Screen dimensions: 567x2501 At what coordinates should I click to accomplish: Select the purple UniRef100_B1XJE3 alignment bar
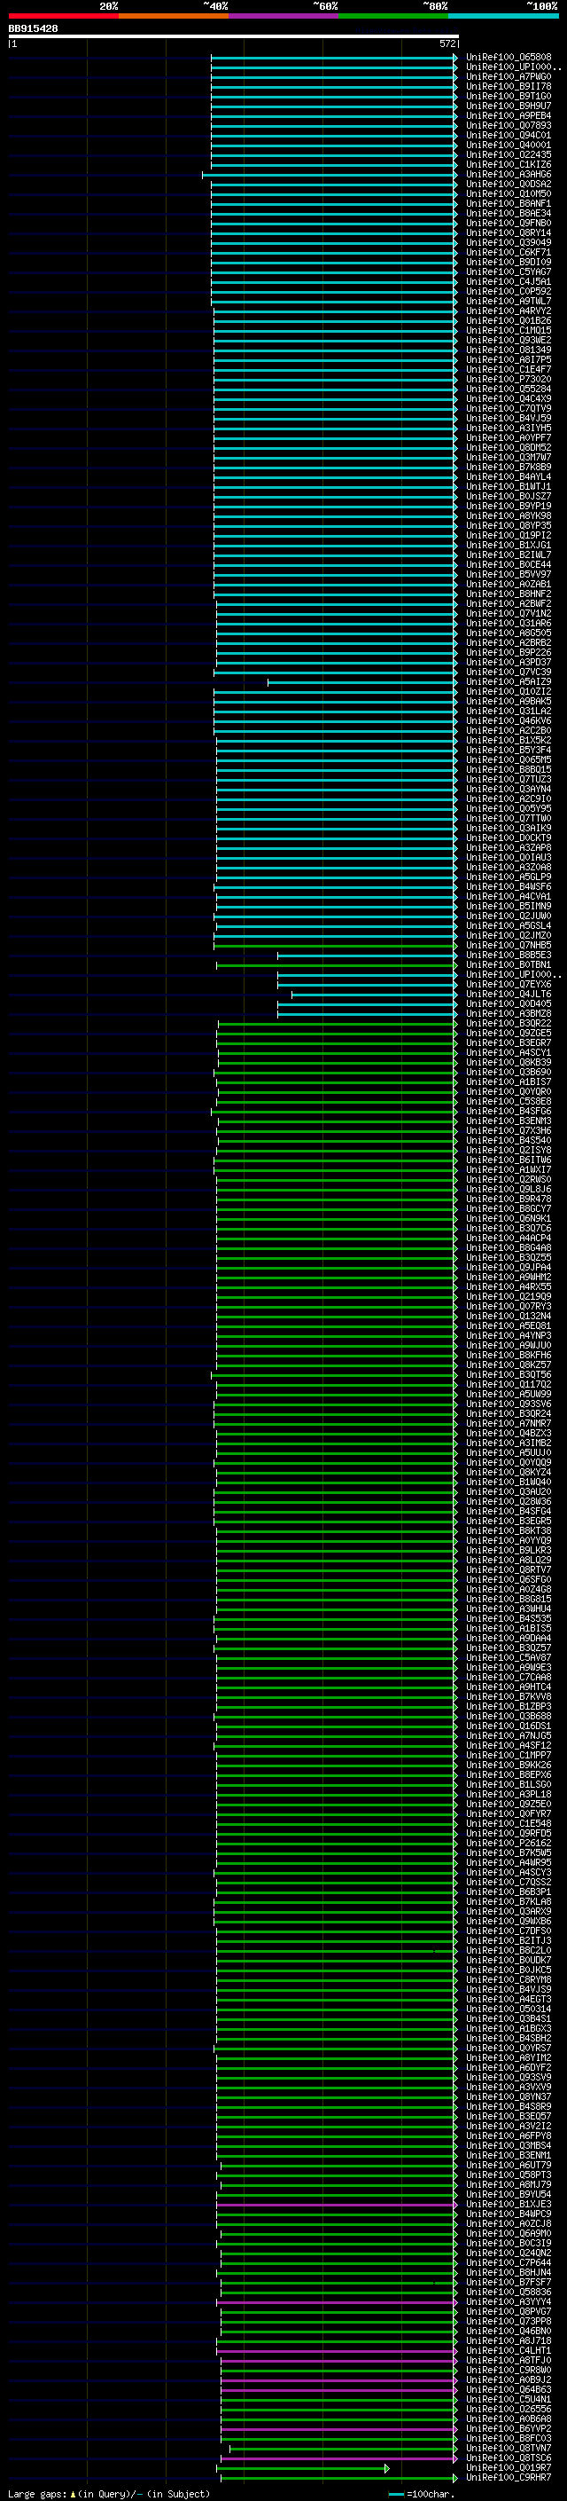[x=337, y=2205]
